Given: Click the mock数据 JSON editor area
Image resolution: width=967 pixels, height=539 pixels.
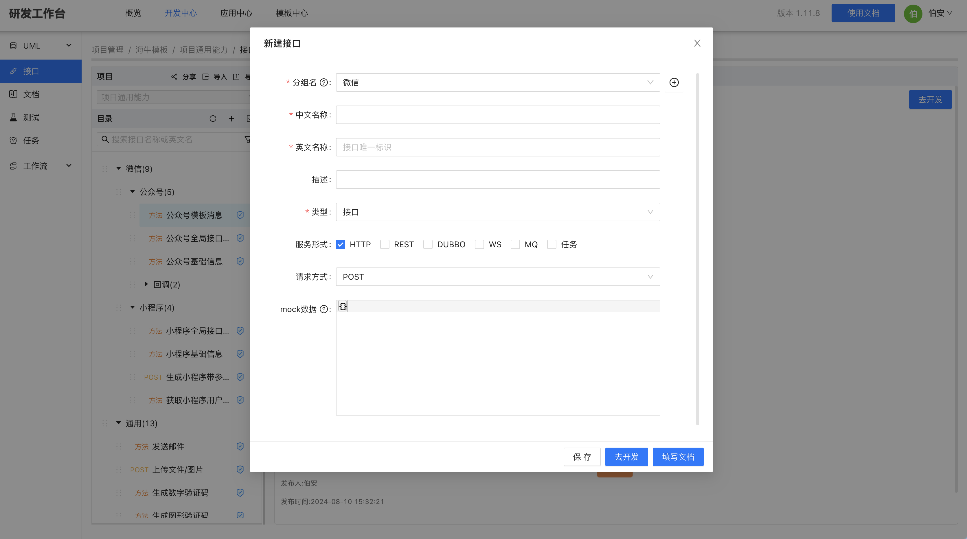Looking at the screenshot, I should point(498,357).
